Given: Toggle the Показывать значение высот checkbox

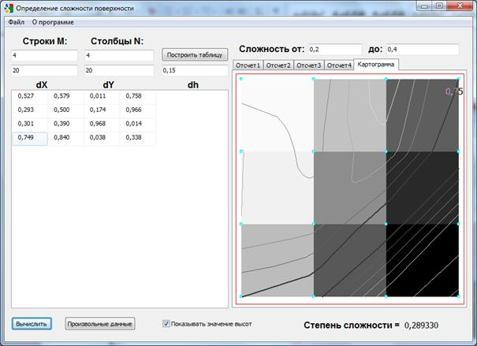Looking at the screenshot, I should (166, 323).
